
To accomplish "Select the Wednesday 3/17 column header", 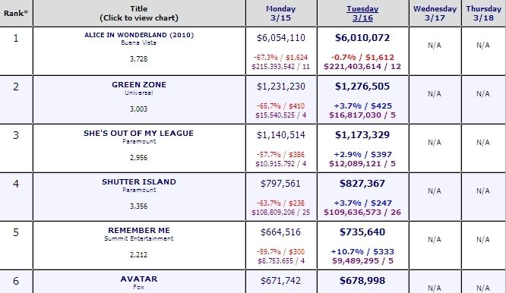I will point(435,13).
